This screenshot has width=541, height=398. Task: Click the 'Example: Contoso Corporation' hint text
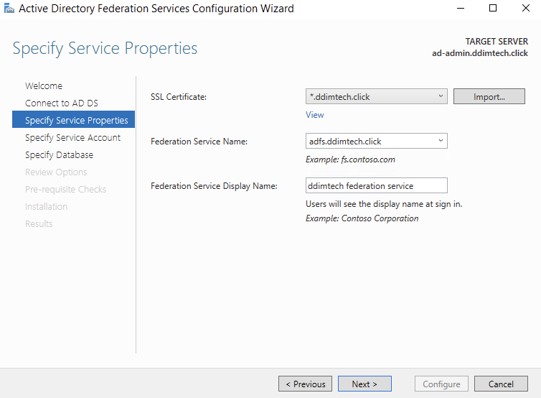[x=362, y=218]
